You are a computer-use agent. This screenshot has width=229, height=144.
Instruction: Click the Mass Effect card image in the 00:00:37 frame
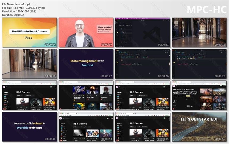92,90
